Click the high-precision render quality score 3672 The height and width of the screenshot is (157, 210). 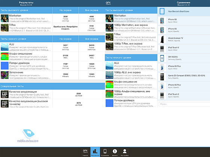tap(79, 104)
